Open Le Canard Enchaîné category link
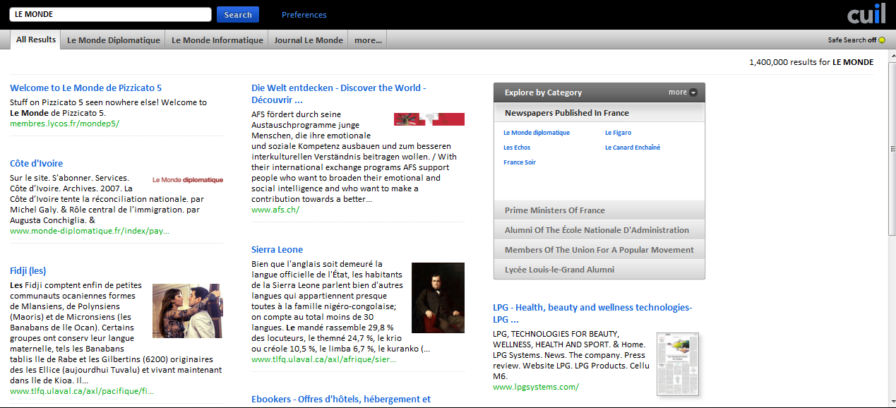Viewport: 896px width, 408px height. [x=633, y=148]
